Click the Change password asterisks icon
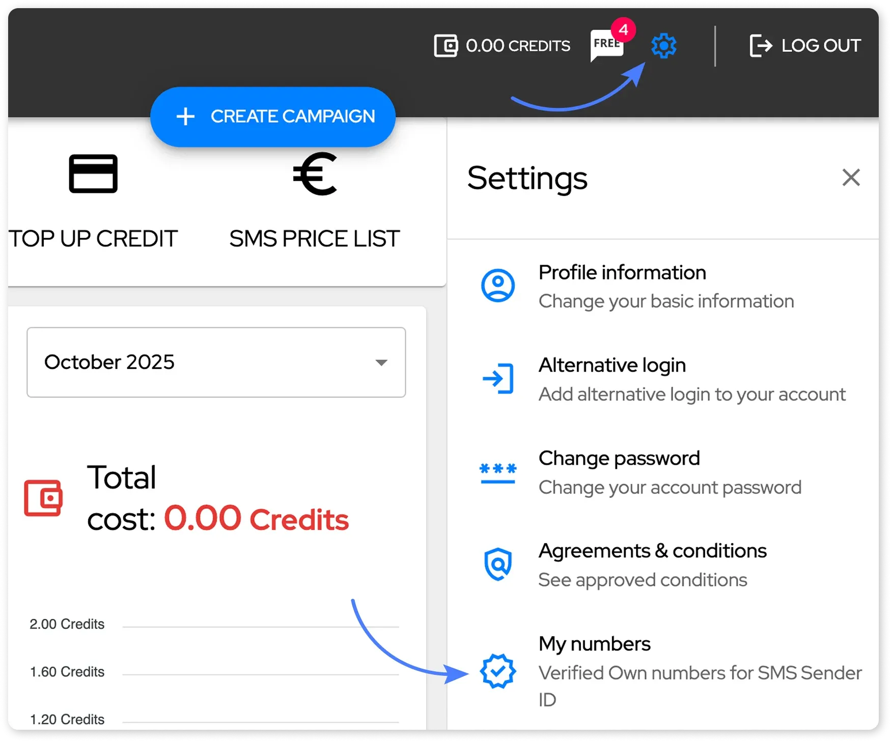This screenshot has width=891, height=742. pos(498,472)
